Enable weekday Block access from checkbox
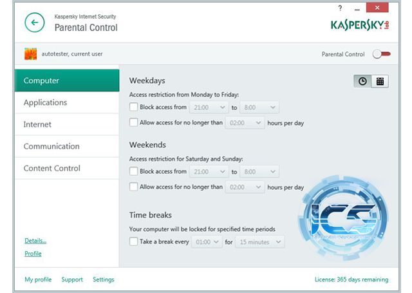Image resolution: width=412 pixels, height=293 pixels. (133, 107)
